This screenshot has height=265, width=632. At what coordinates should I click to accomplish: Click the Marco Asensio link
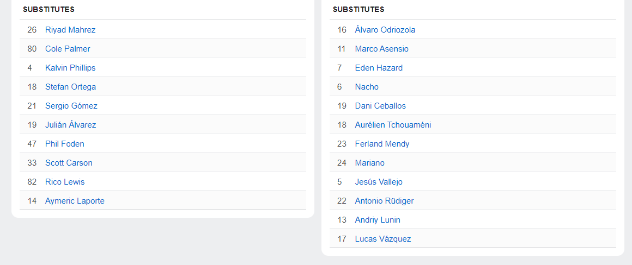[381, 49]
